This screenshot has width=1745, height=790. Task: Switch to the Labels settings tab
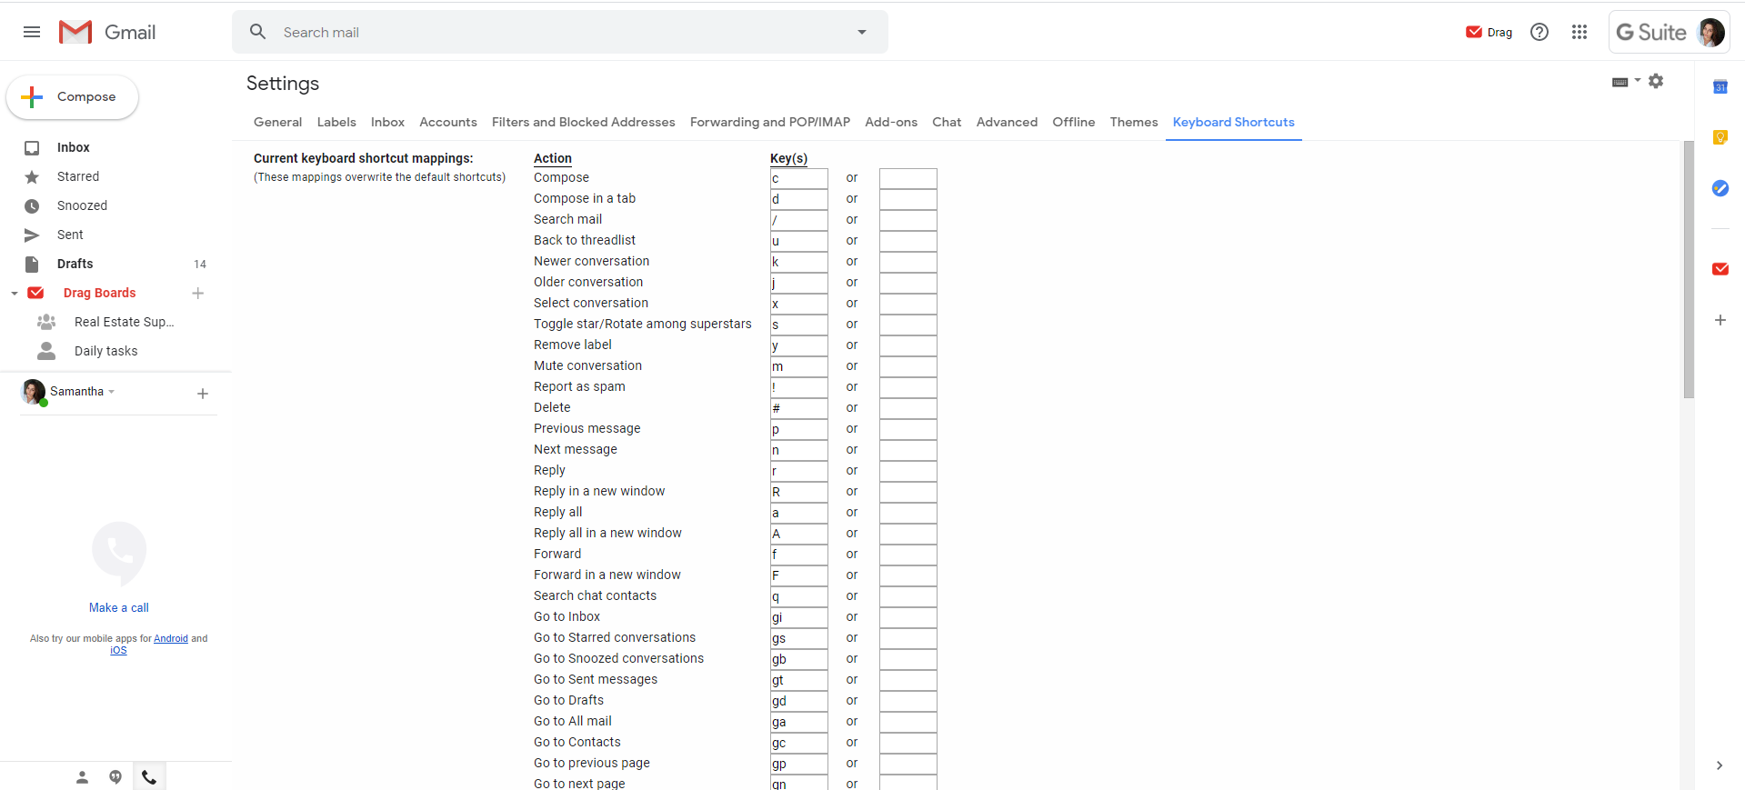click(x=336, y=122)
